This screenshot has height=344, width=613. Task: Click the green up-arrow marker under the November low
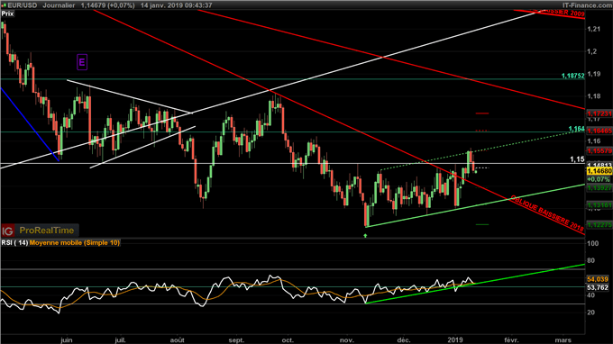pyautogui.click(x=365, y=235)
